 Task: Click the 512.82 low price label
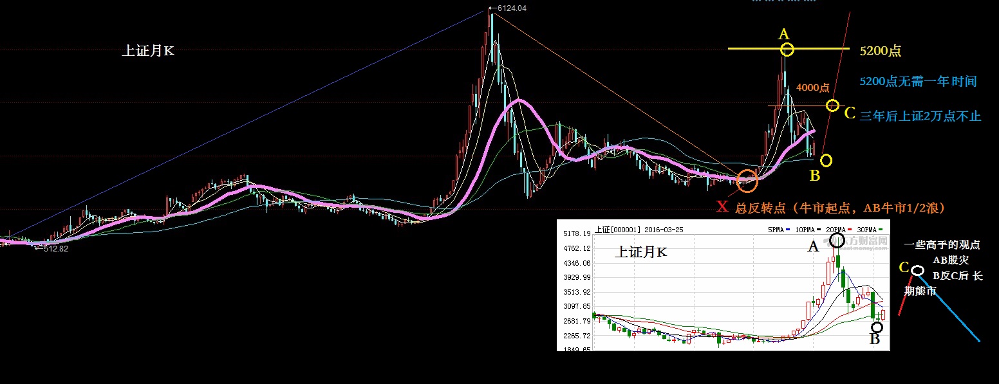pyautogui.click(x=55, y=249)
